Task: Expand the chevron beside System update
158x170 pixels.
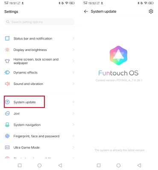Action: tap(73, 102)
